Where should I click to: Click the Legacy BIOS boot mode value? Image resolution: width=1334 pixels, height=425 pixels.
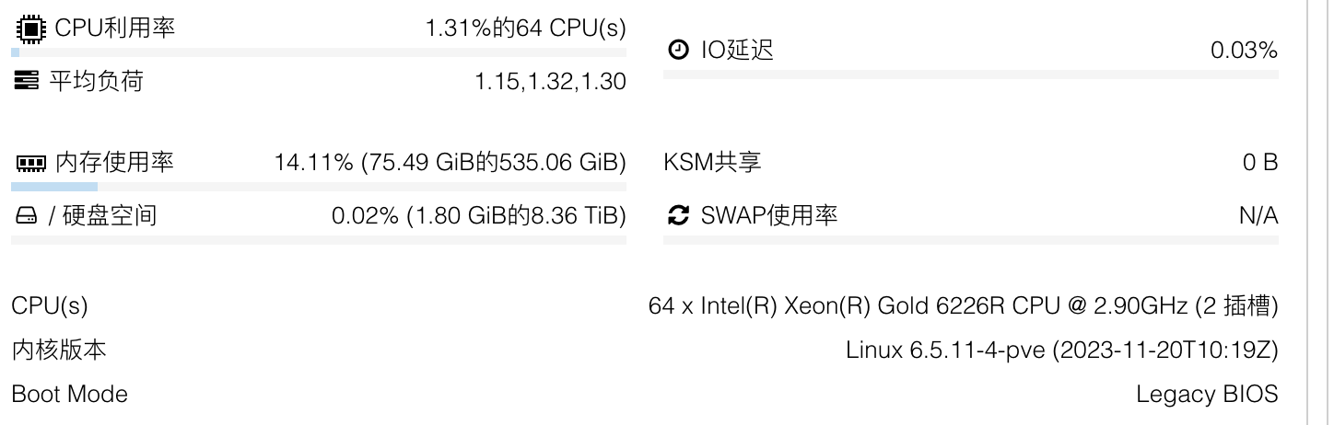click(1207, 395)
